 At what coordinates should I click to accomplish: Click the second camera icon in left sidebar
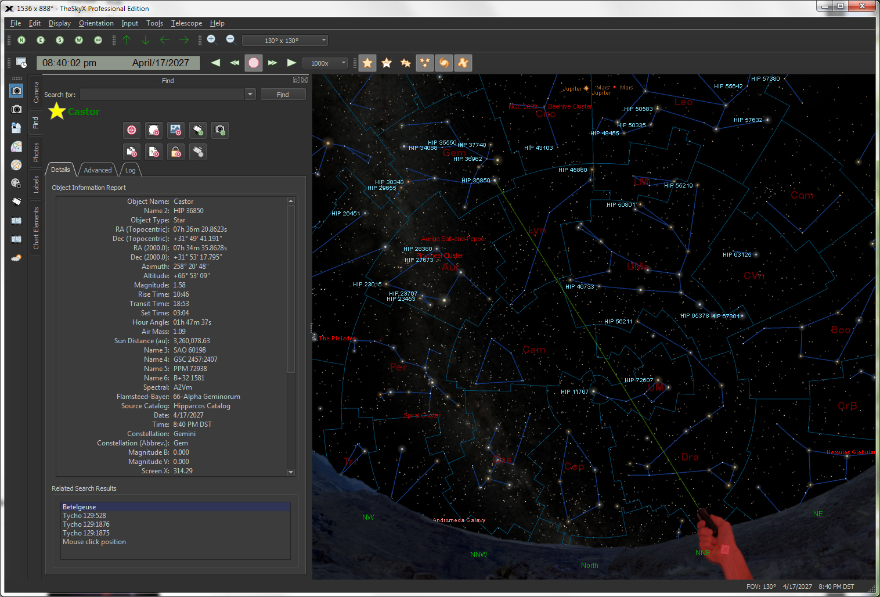pos(17,109)
